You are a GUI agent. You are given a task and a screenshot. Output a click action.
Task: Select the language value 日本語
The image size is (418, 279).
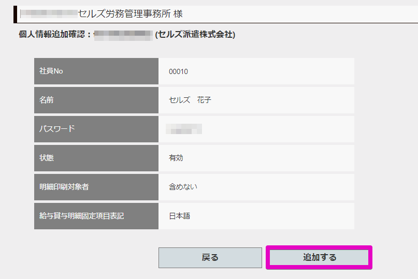(179, 216)
